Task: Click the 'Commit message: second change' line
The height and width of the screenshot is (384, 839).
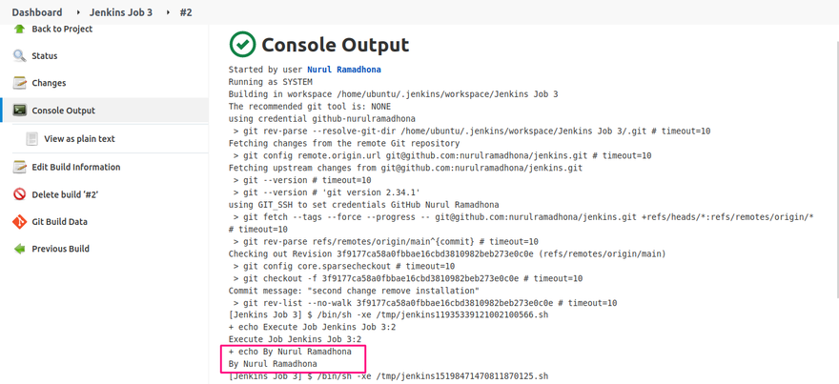Action: coord(354,291)
